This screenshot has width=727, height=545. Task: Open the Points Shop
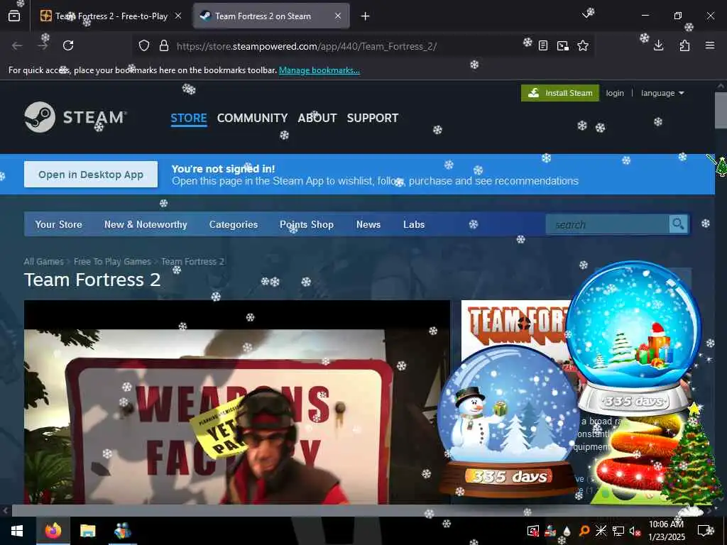coord(307,224)
